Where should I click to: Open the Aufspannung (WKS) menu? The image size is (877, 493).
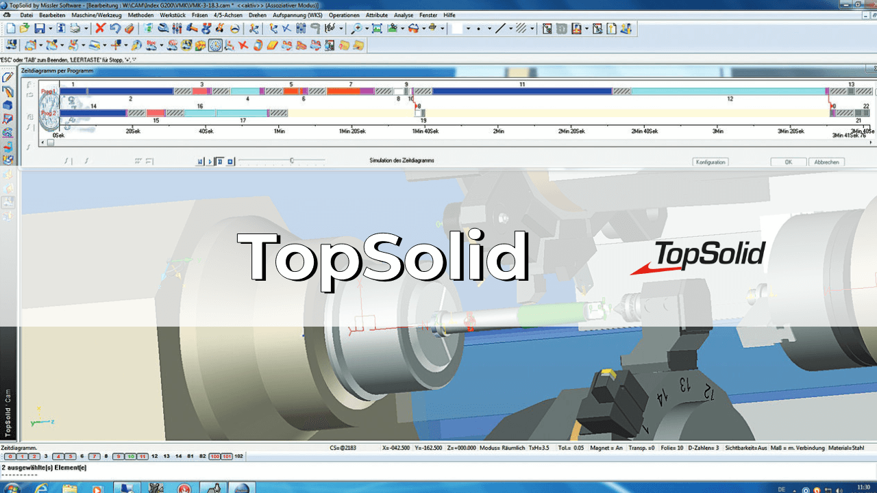pyautogui.click(x=297, y=14)
